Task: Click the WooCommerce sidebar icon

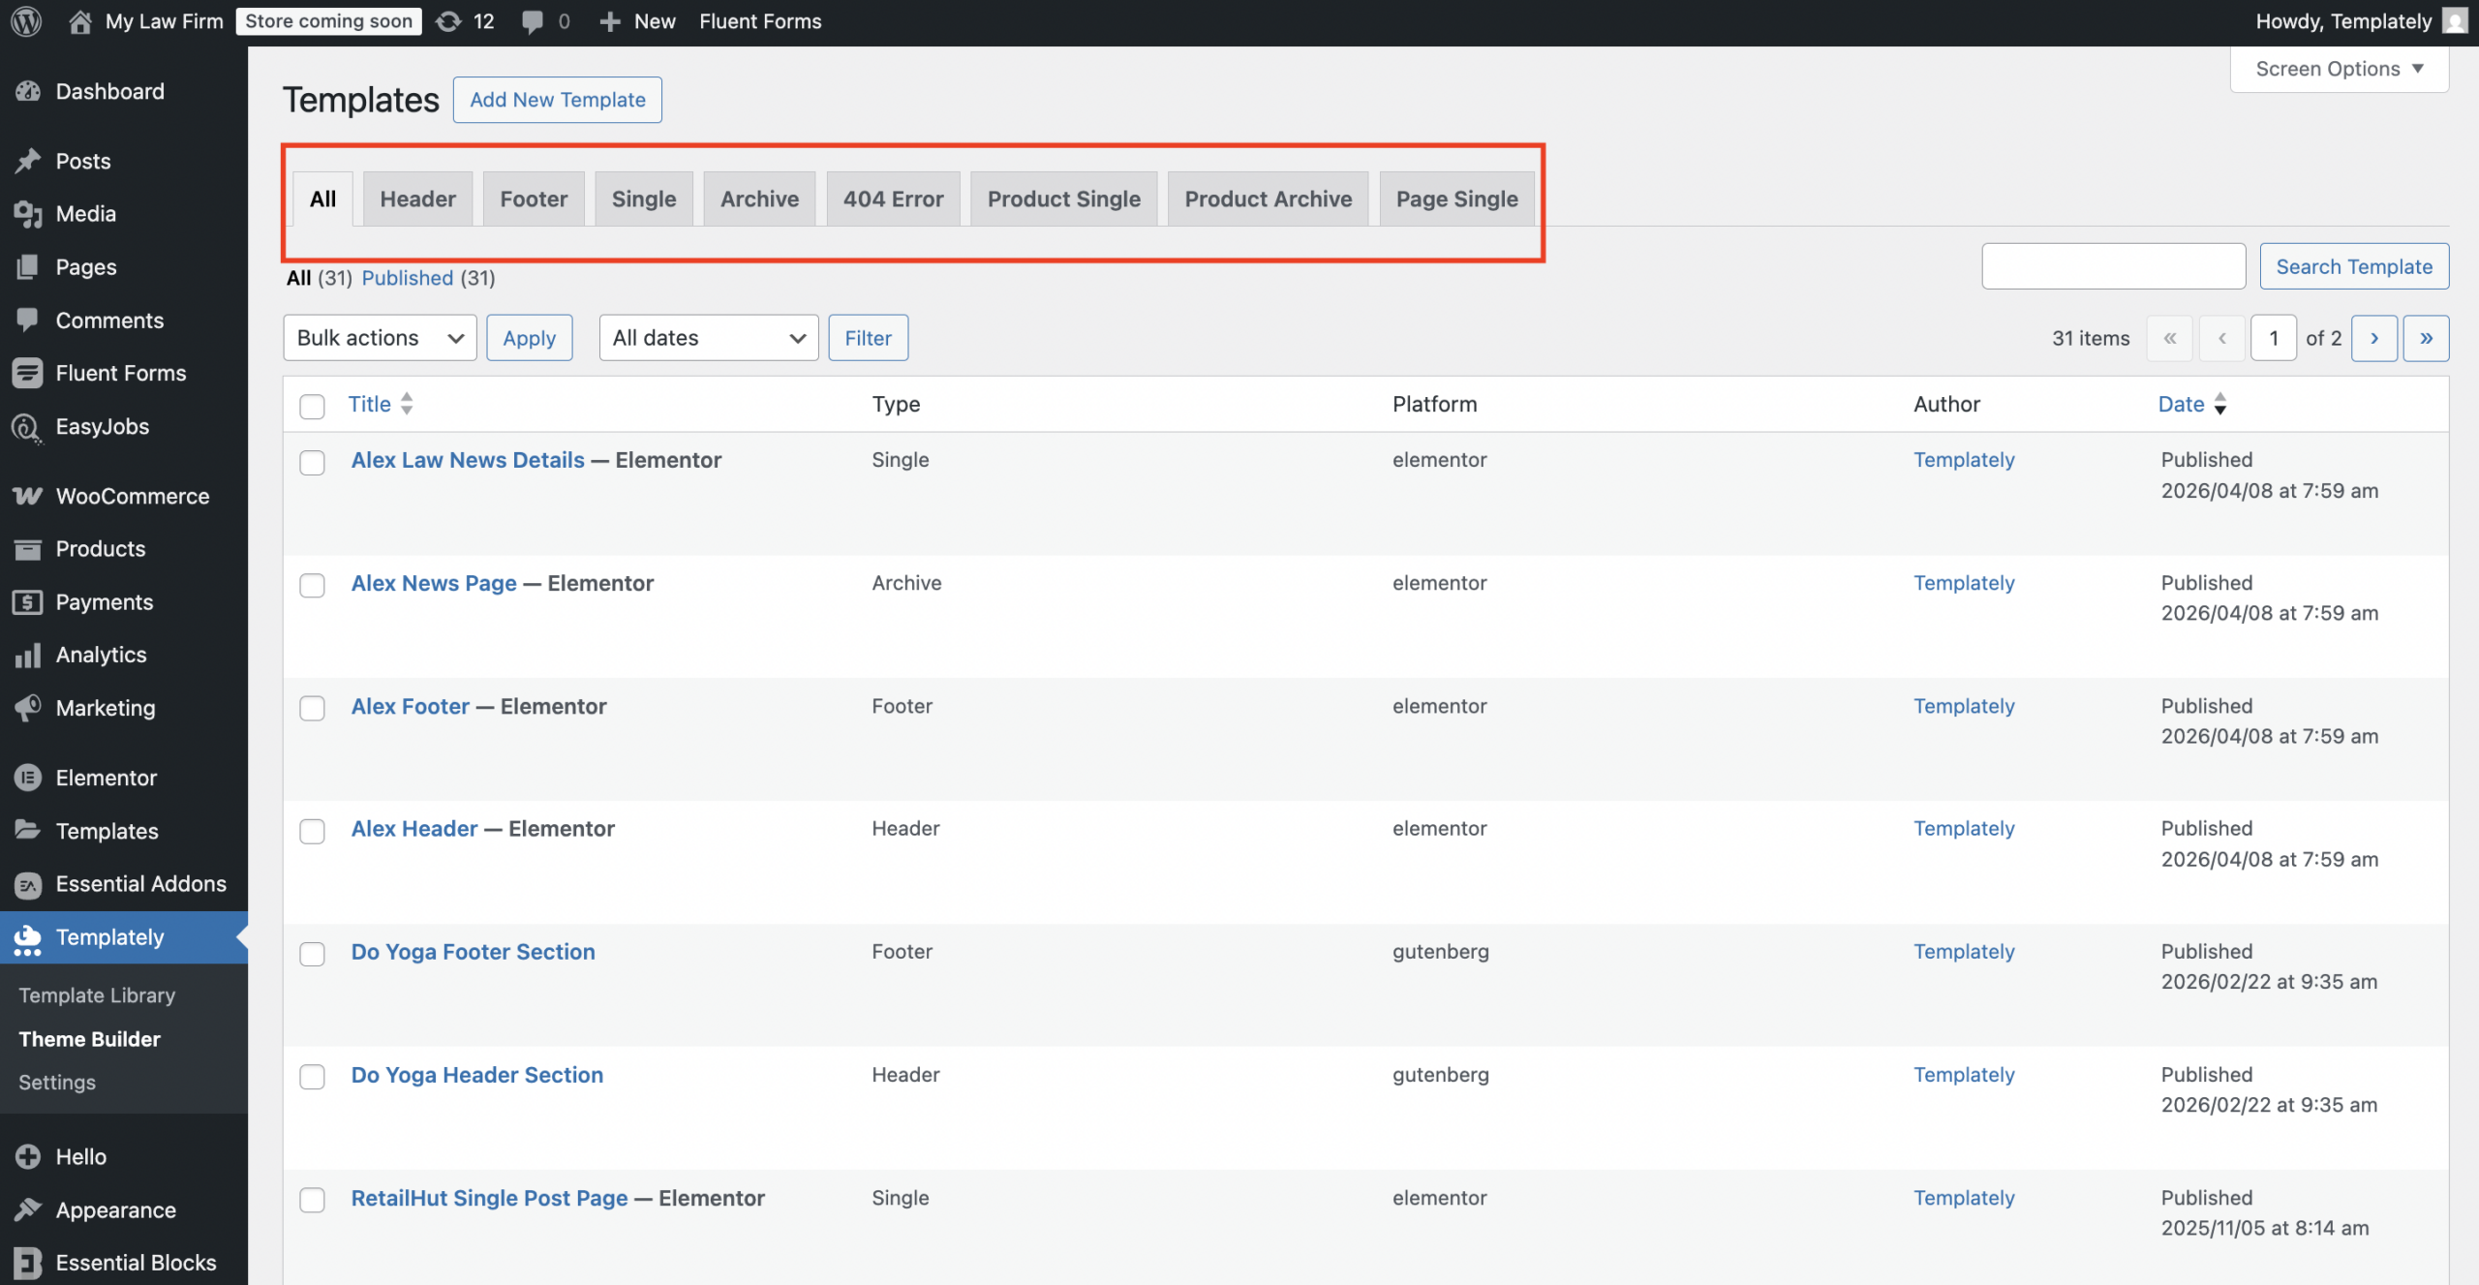Action: click(27, 496)
